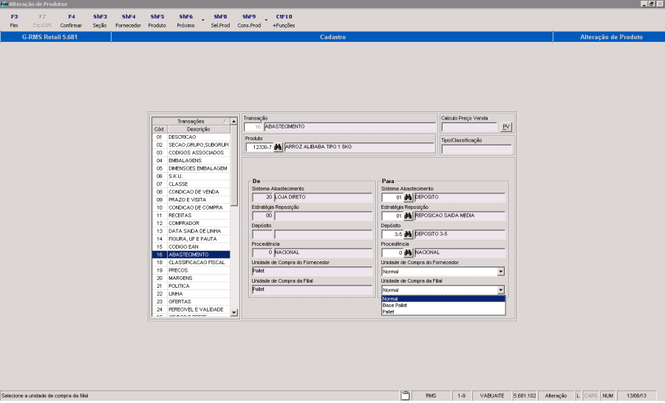Click scroll down arrow of Transações list
This screenshot has height=403, width=665.
[235, 313]
